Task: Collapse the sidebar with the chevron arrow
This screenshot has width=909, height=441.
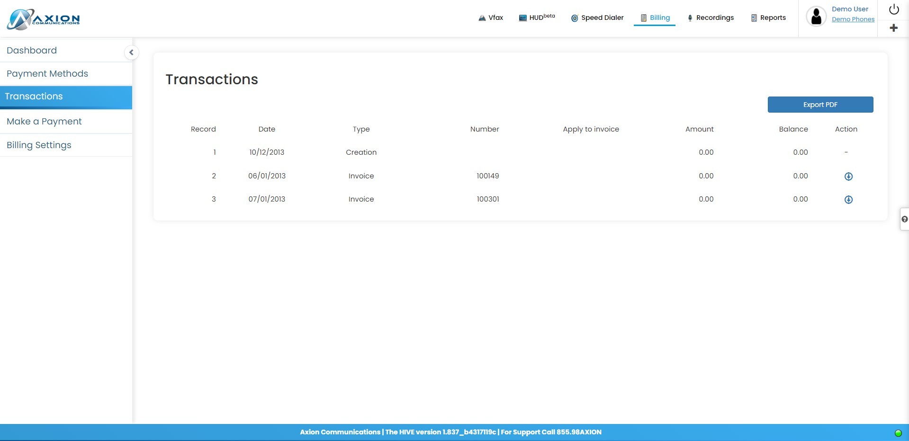Action: pyautogui.click(x=131, y=52)
